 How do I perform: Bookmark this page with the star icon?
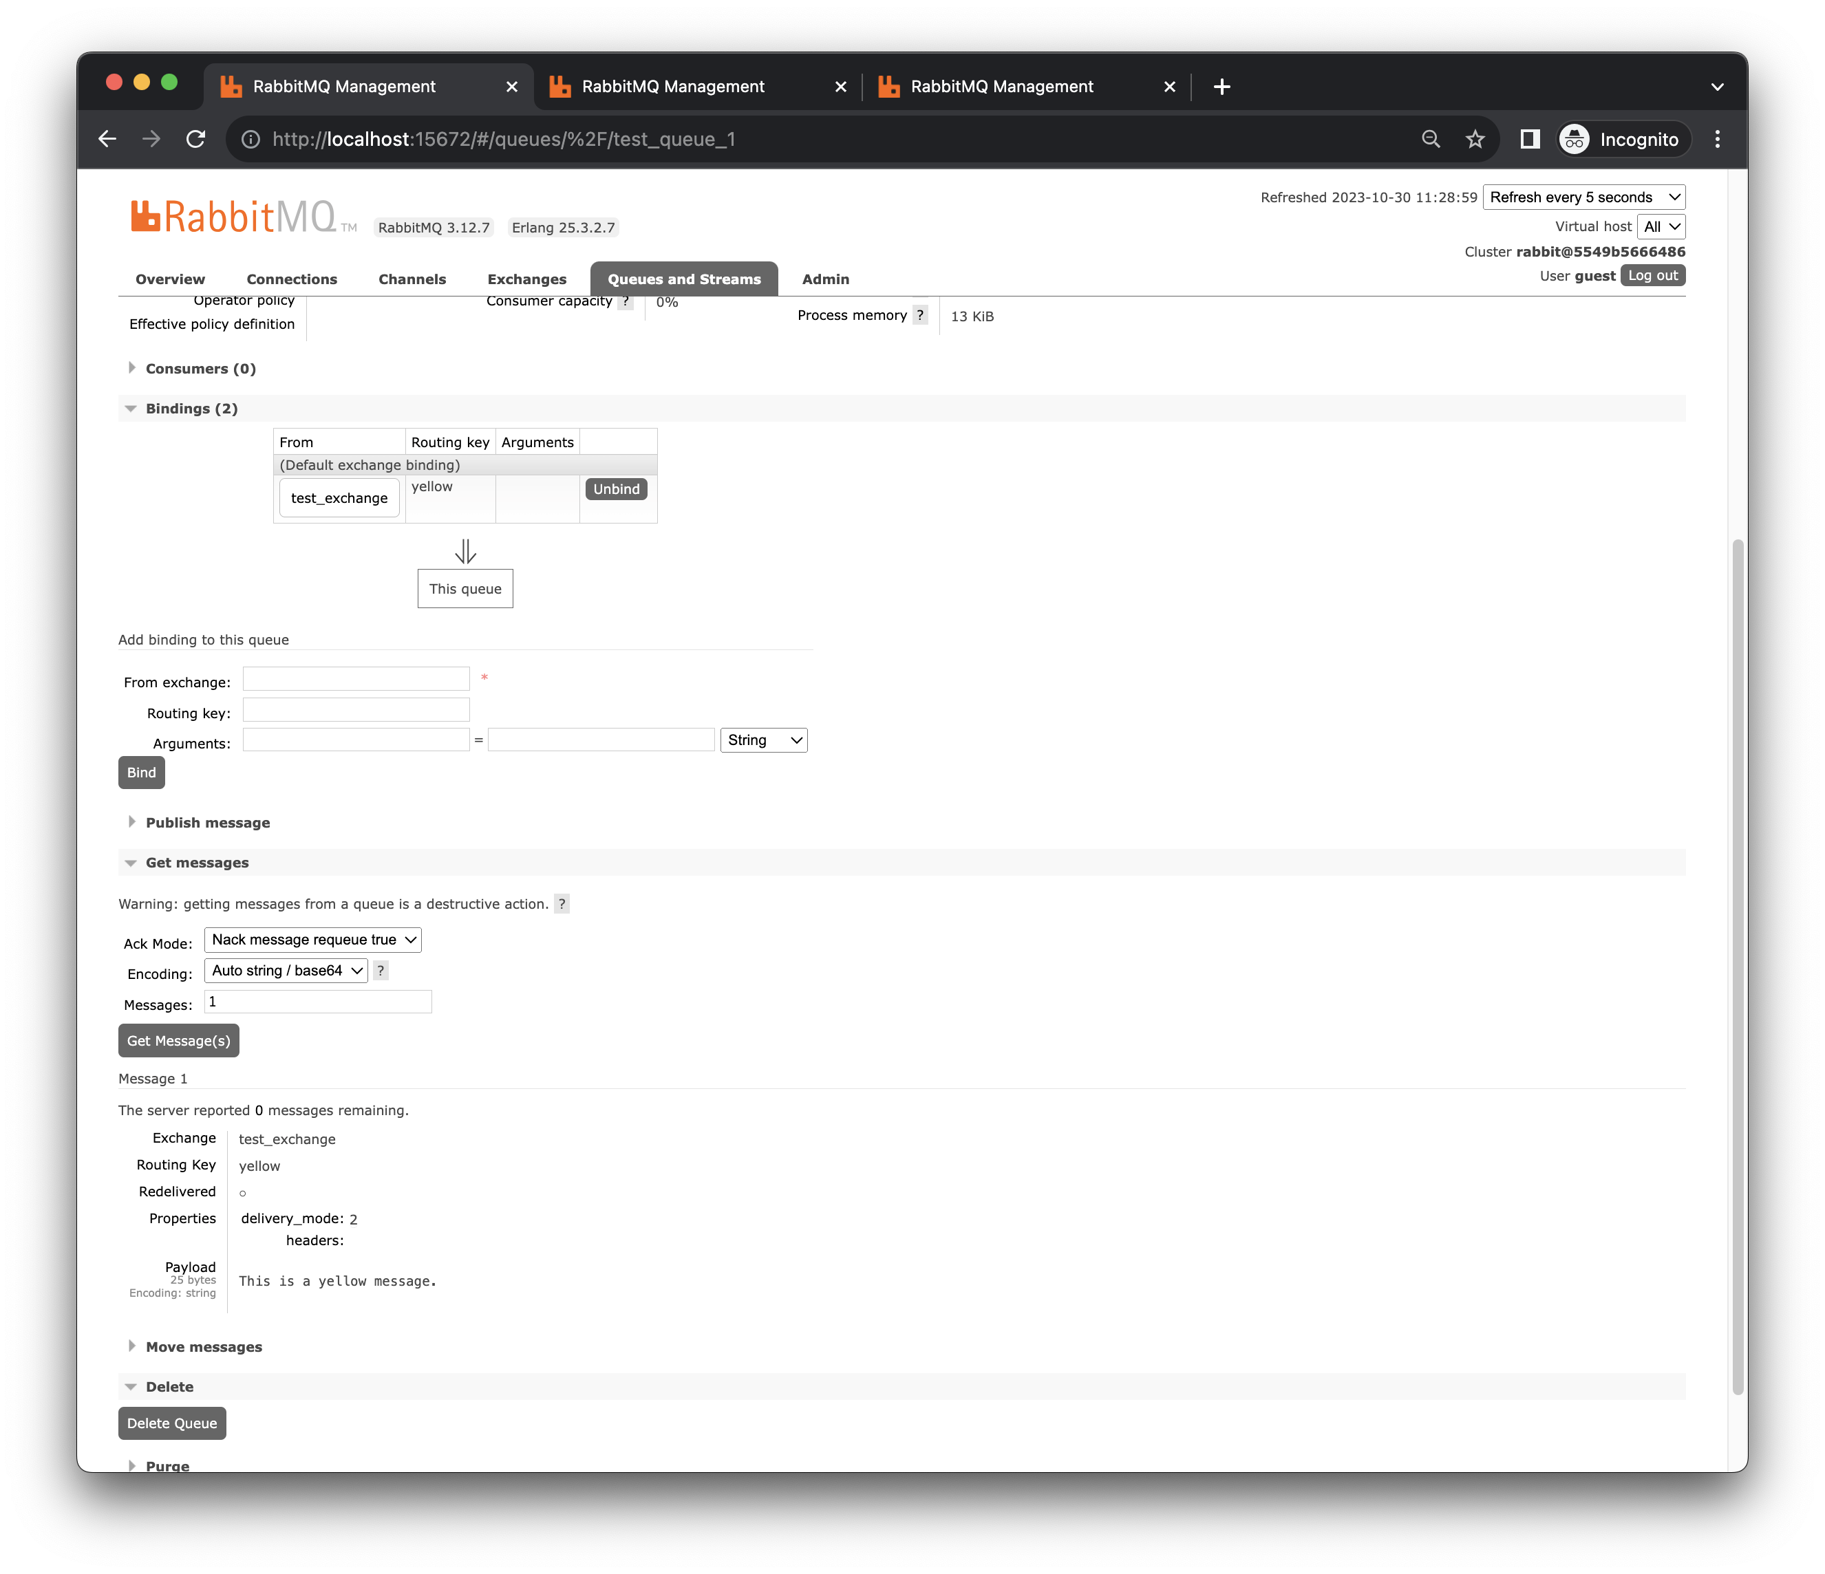click(x=1475, y=139)
